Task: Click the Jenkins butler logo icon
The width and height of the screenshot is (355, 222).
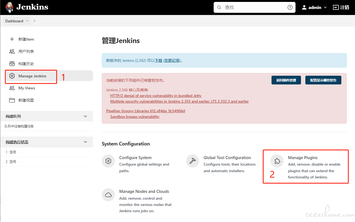Action: coord(9,7)
